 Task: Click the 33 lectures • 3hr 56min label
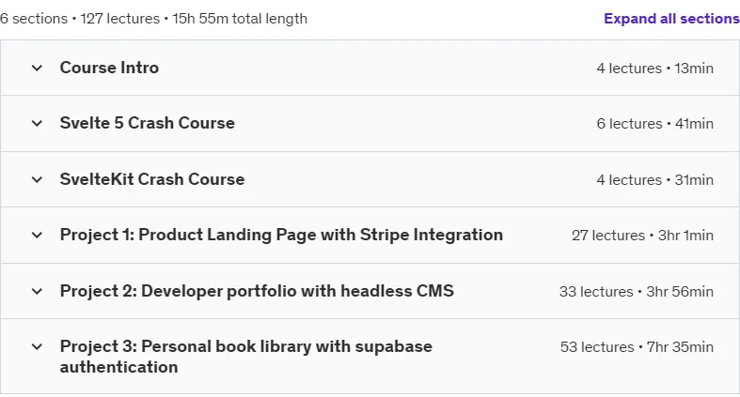coord(637,292)
